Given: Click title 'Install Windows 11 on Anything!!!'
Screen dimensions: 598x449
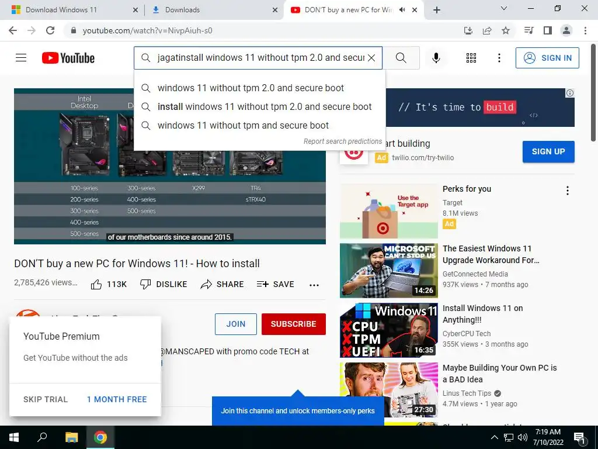Looking at the screenshot, I should (x=482, y=314).
